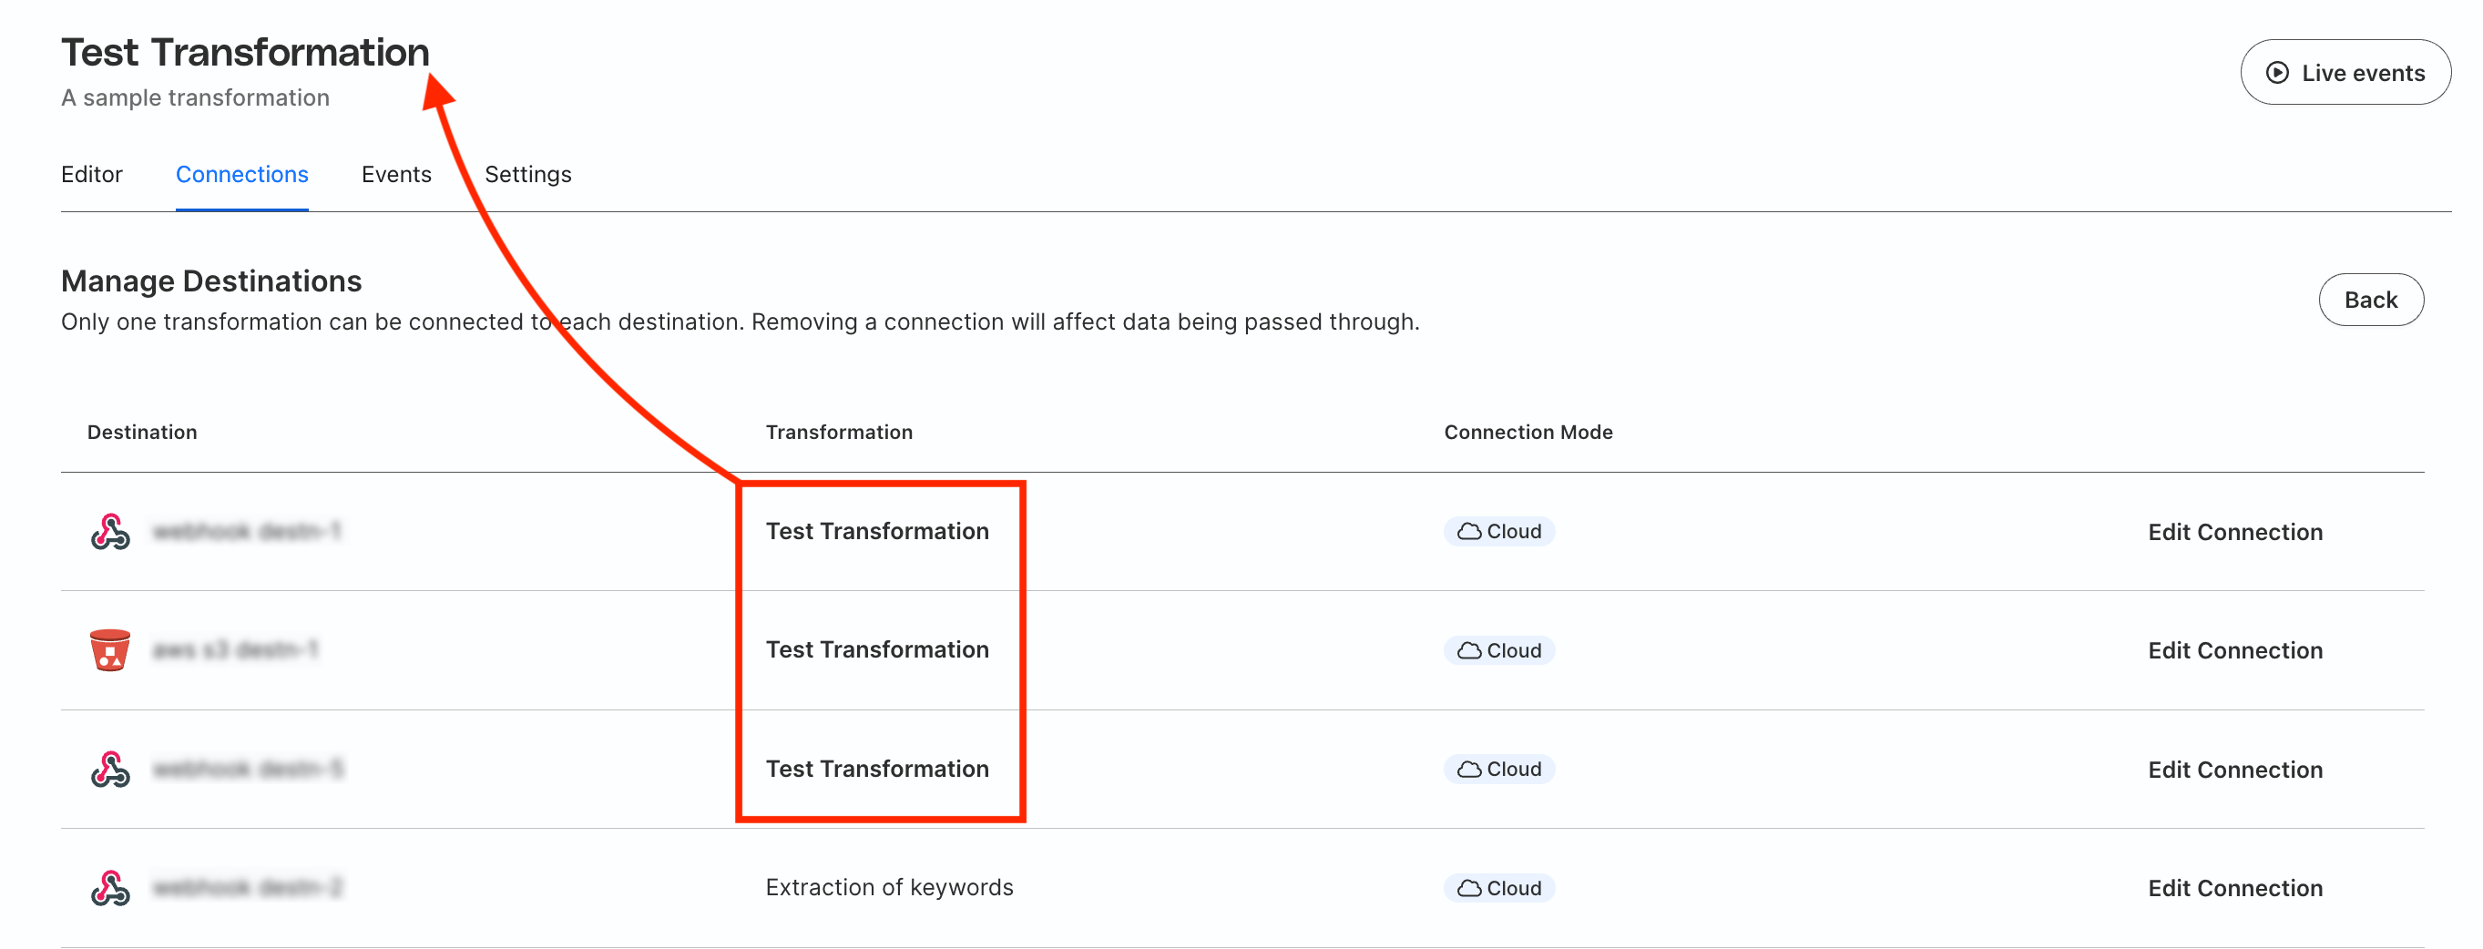The width and height of the screenshot is (2483, 949).
Task: Click the play icon in Live events button
Action: 2278,73
